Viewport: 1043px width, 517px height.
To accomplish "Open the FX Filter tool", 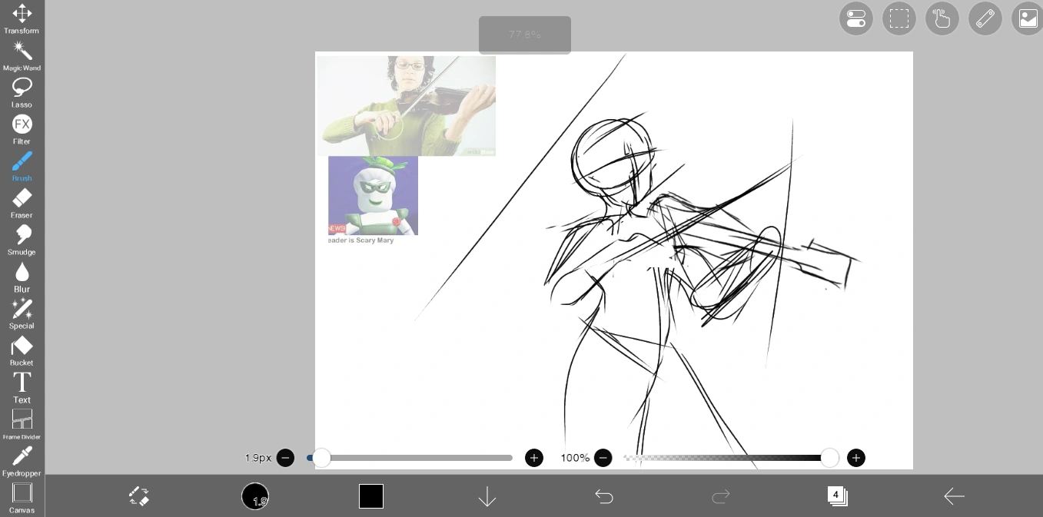I will pyautogui.click(x=22, y=124).
